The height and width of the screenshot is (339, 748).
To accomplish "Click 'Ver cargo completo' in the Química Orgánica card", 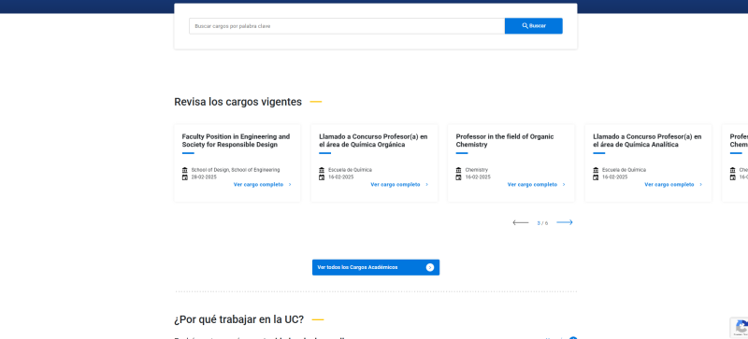I will tap(396, 185).
